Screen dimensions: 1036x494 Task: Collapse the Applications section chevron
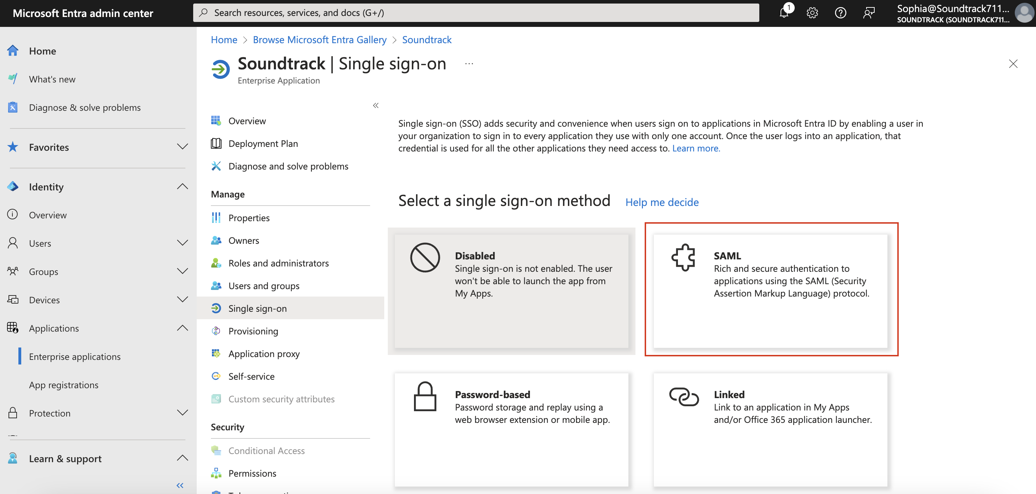(x=183, y=328)
